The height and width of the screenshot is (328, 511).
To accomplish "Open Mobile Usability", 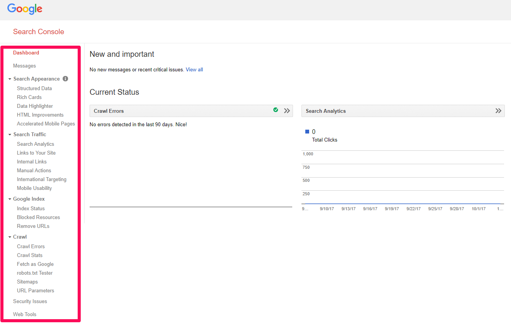I will point(34,188).
